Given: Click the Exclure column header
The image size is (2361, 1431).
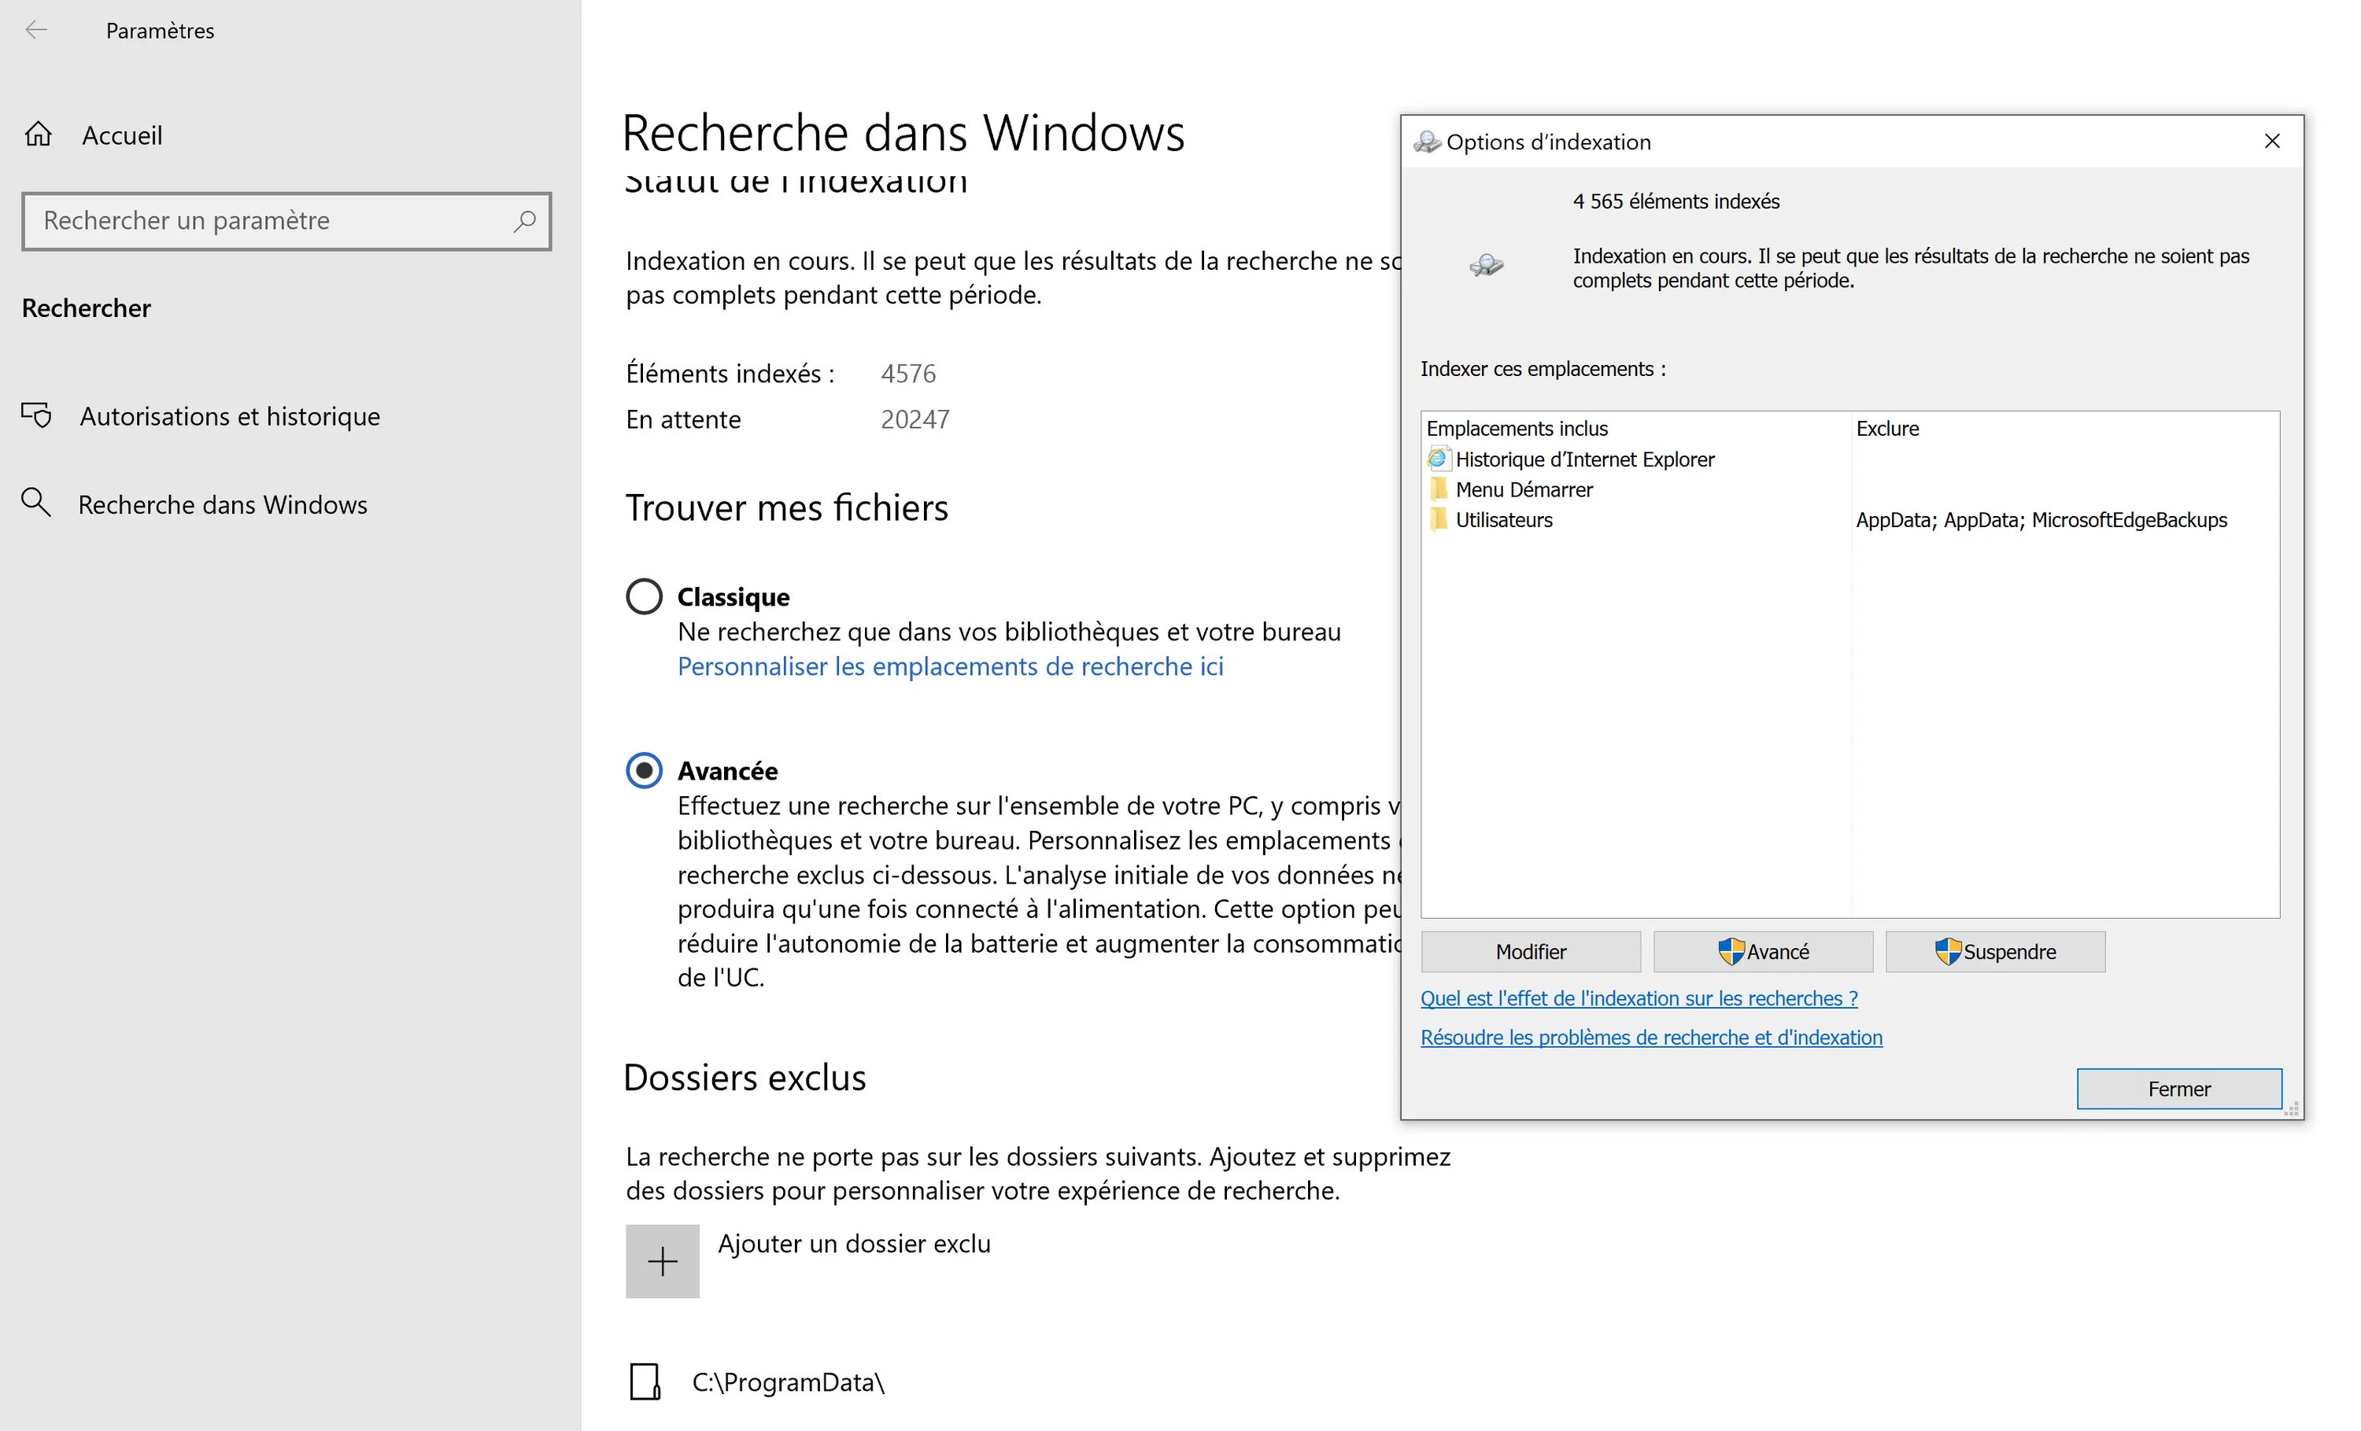Looking at the screenshot, I should click(1886, 428).
